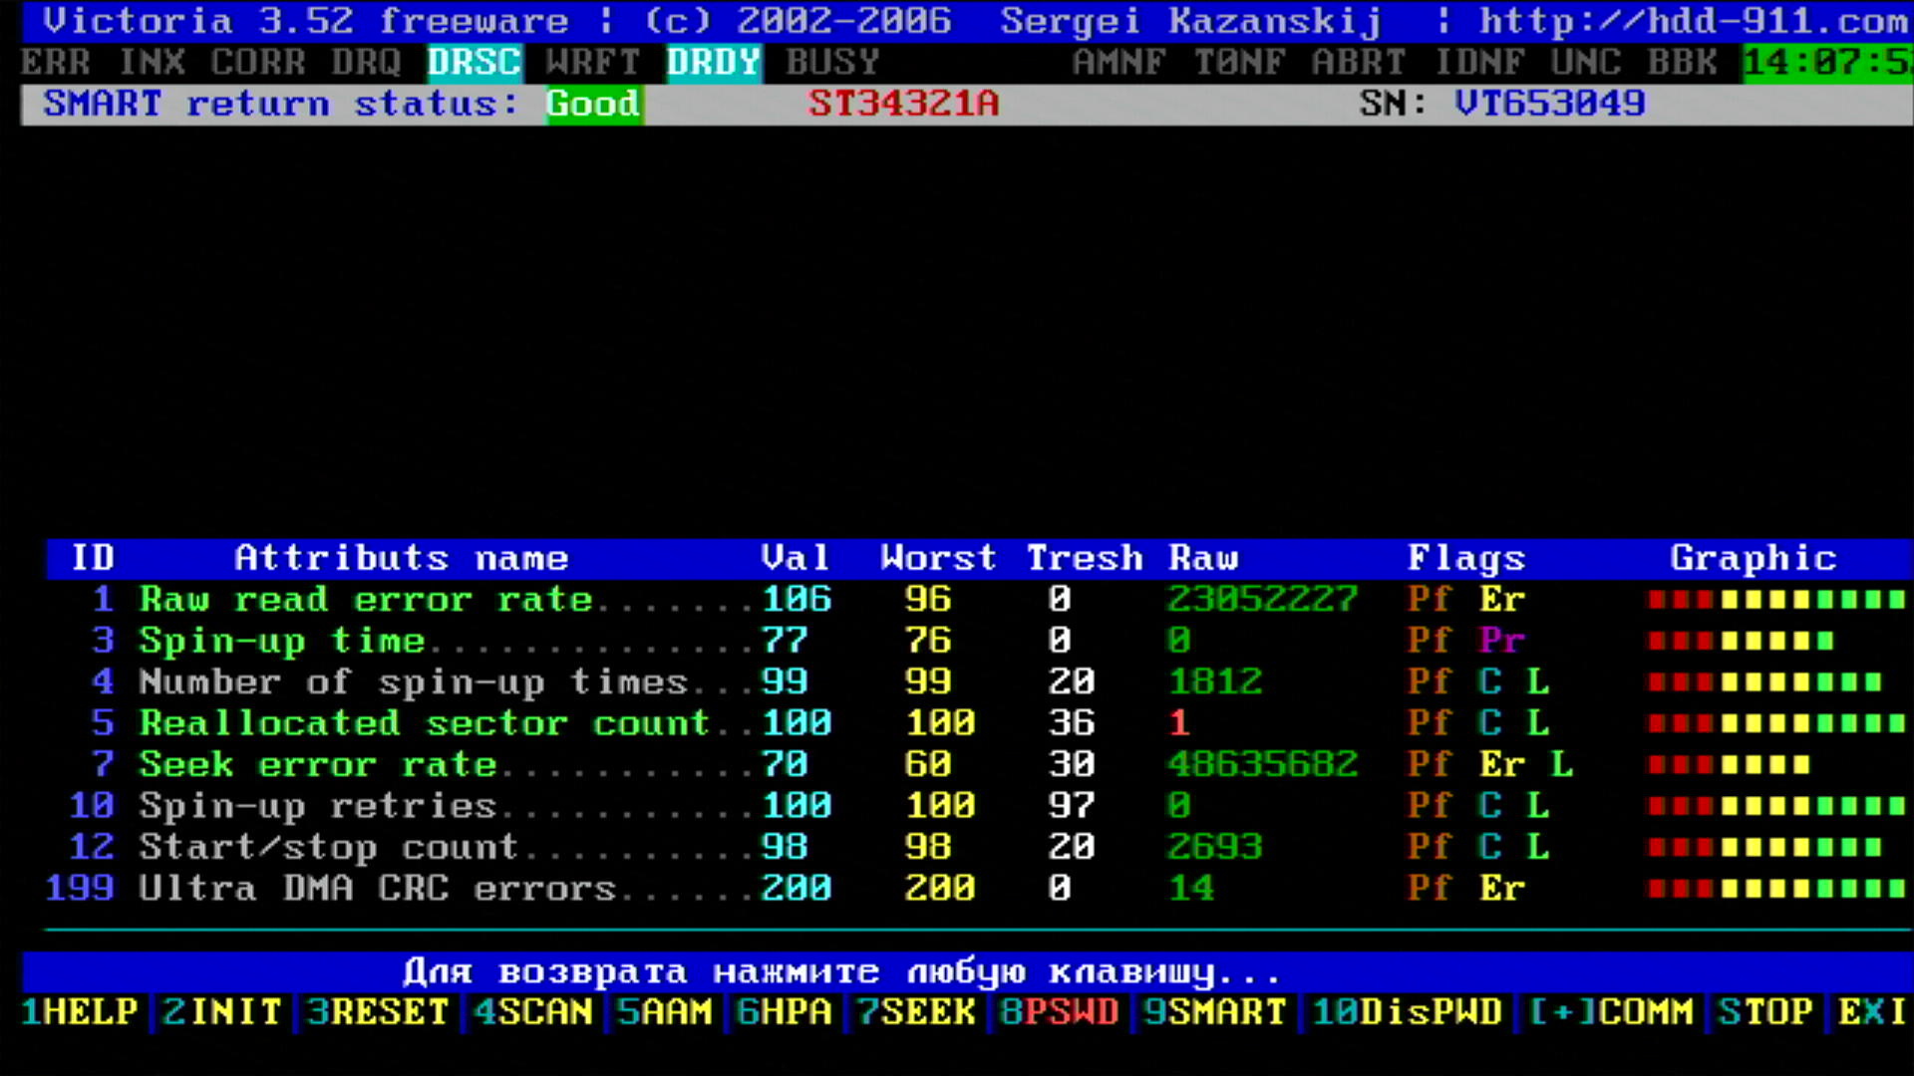The height and width of the screenshot is (1076, 1914).
Task: Select the Reallocated sector count row
Action: [x=424, y=723]
